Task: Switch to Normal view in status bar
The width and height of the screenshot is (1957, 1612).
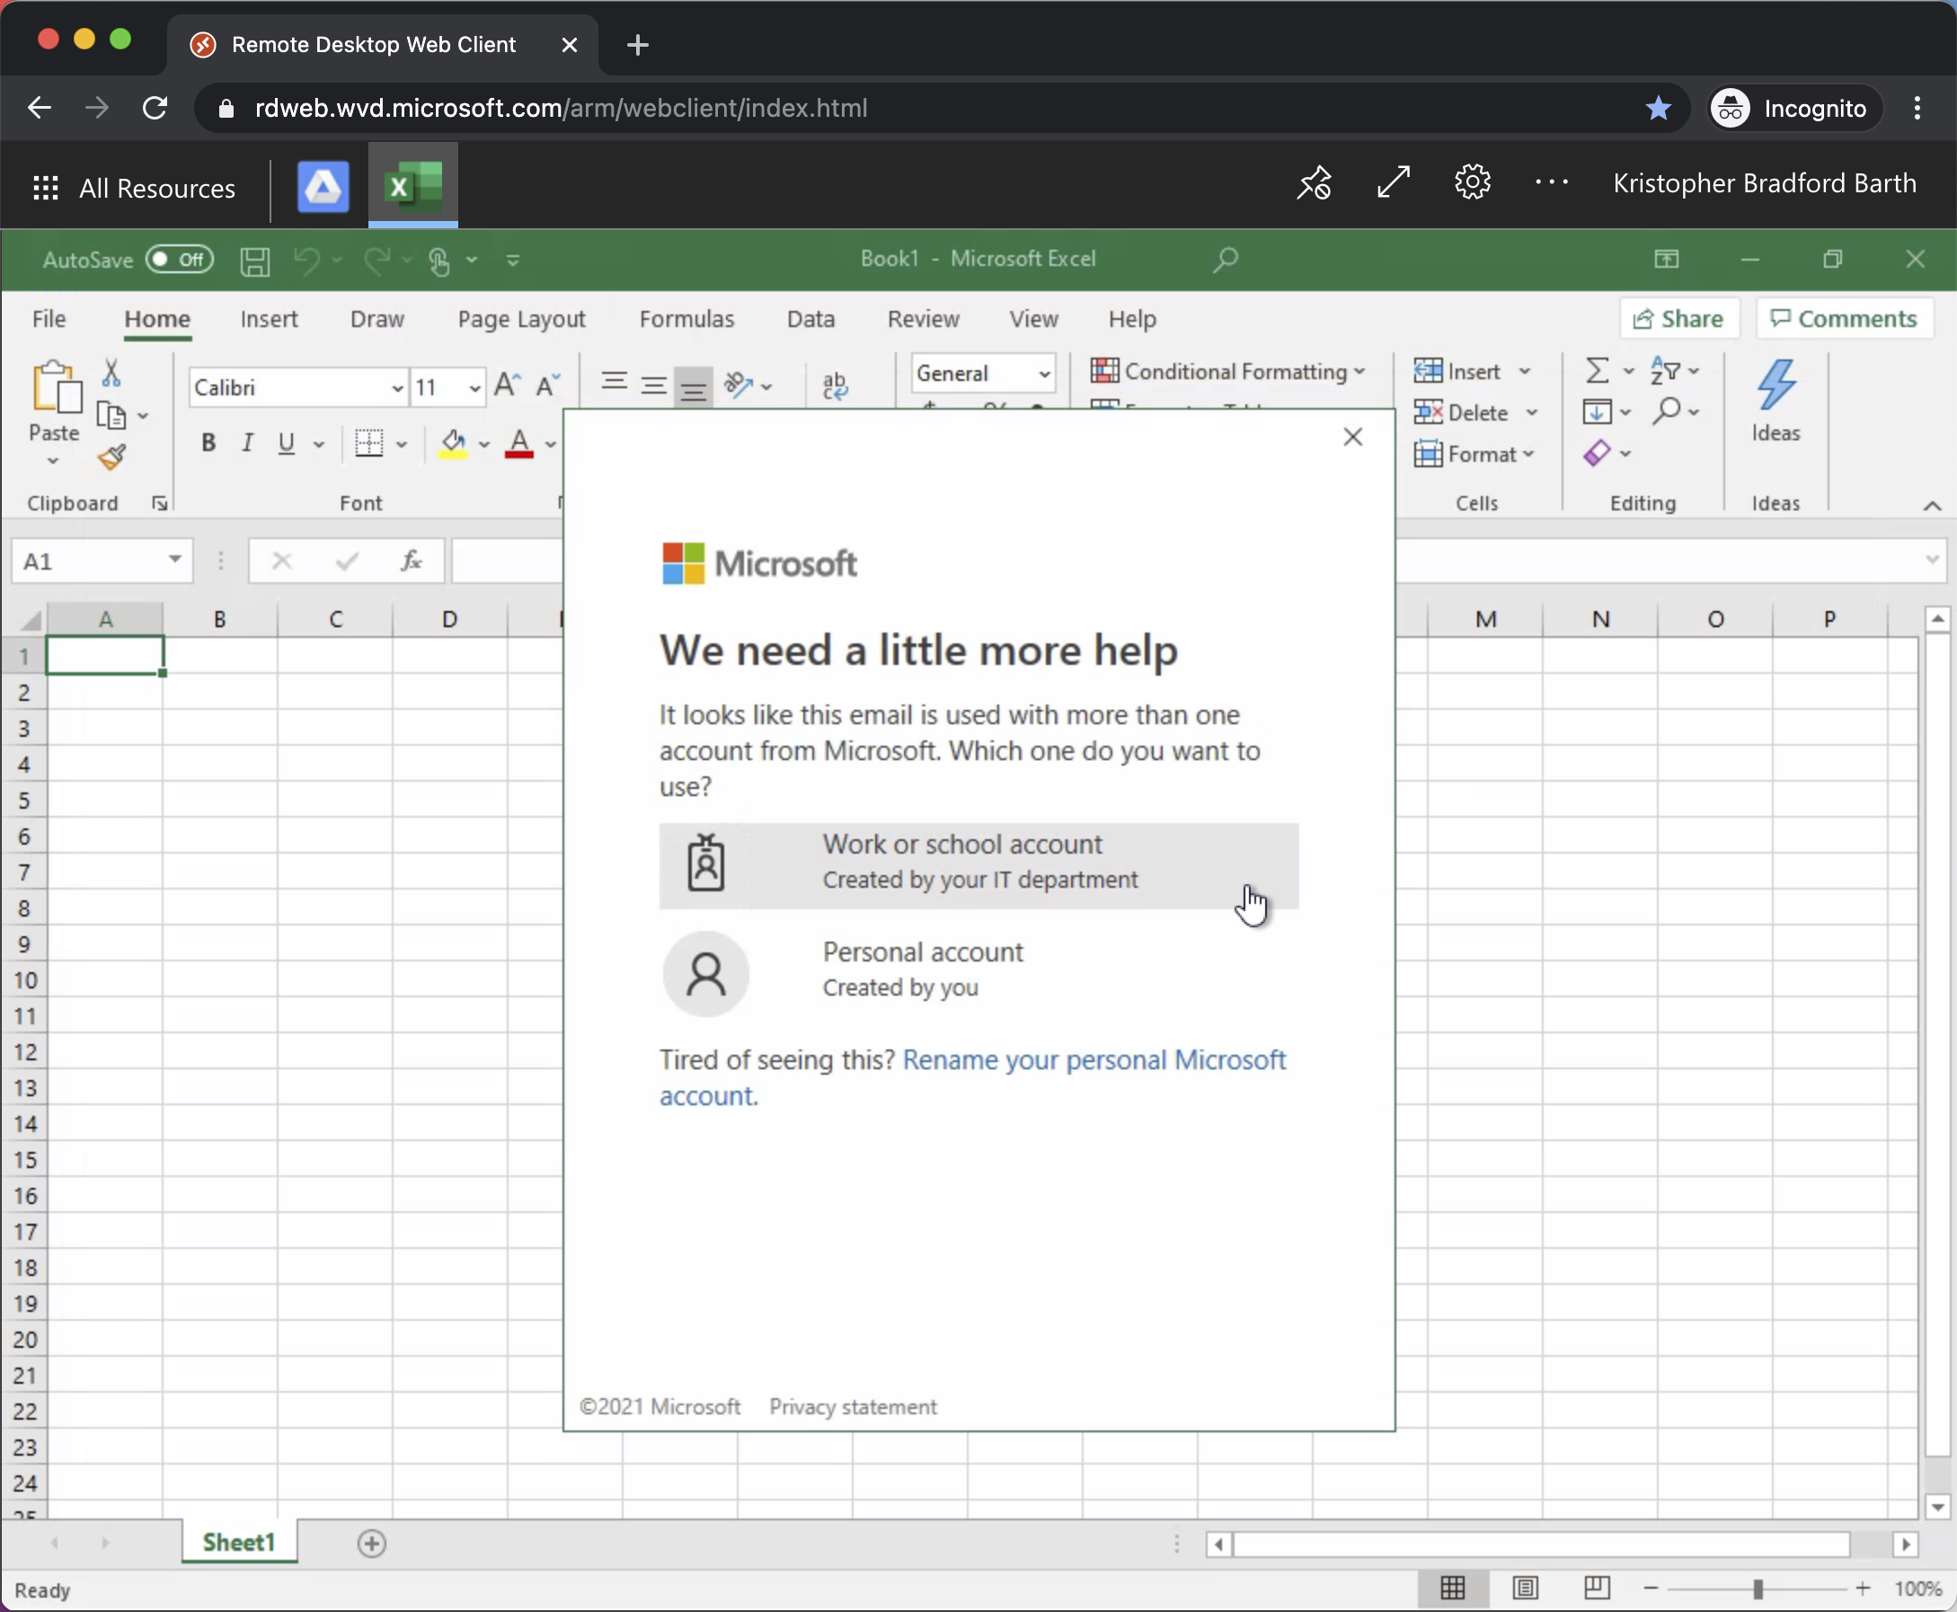Action: pyautogui.click(x=1453, y=1589)
